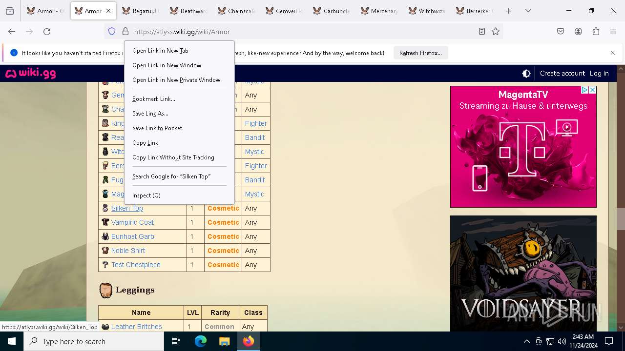Screen dimensions: 625x351
Task: Bookmark this page with the star icon
Action: 496,31
